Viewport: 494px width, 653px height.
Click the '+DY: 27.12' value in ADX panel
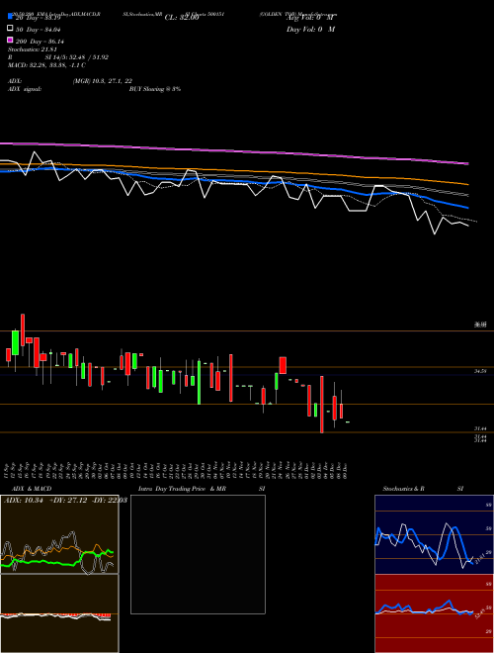pyautogui.click(x=68, y=501)
